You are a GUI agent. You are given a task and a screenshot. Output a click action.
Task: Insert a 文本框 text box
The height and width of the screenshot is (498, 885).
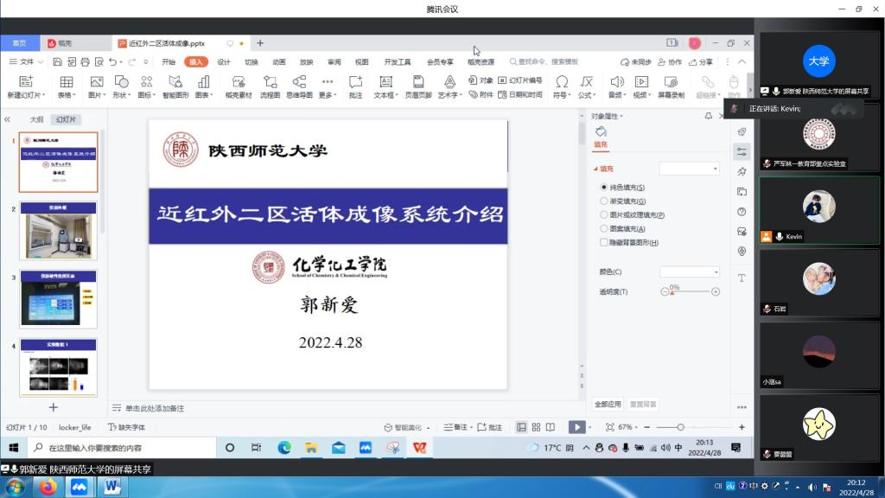click(x=385, y=87)
